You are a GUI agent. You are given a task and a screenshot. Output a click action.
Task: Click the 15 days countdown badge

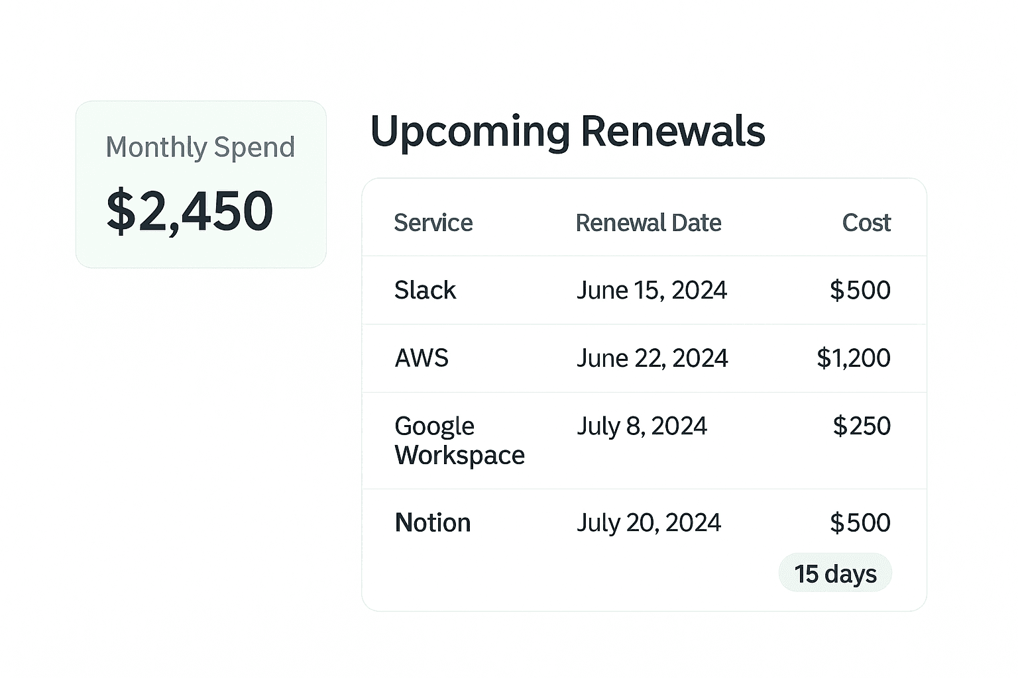pyautogui.click(x=835, y=573)
